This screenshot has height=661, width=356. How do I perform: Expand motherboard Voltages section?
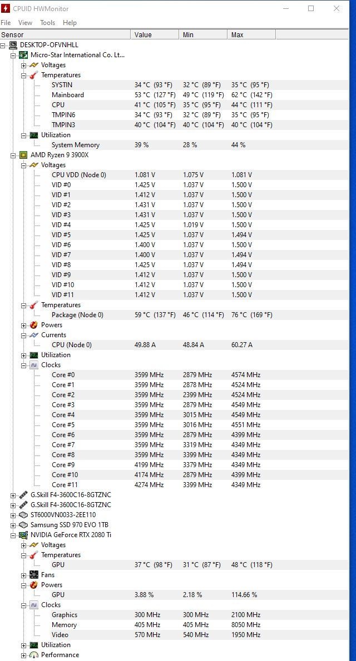pyautogui.click(x=24, y=66)
